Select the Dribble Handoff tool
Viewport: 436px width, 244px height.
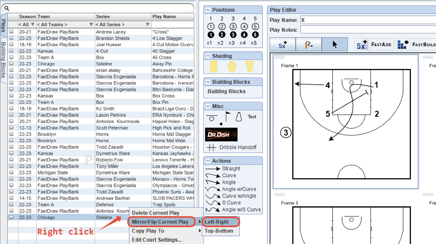(x=232, y=147)
